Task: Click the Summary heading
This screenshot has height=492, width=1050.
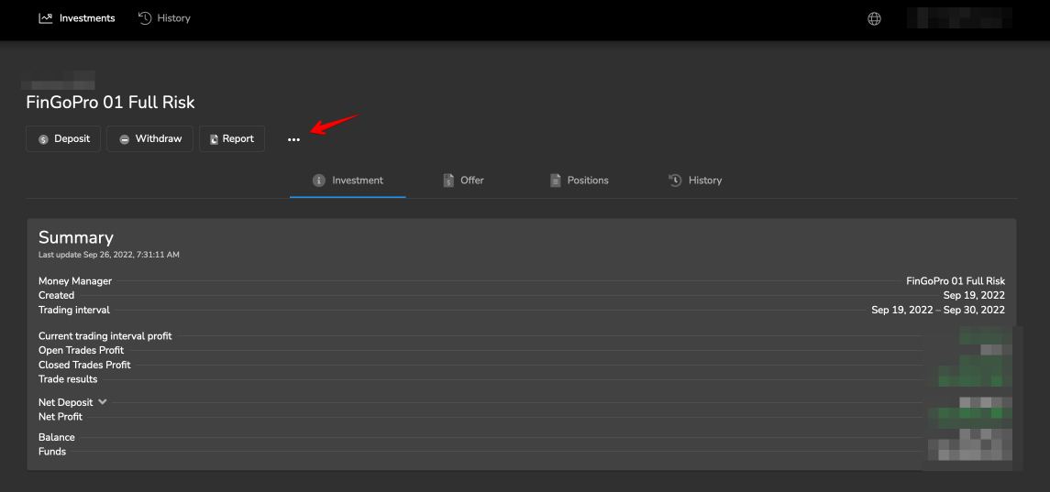Action: [x=76, y=237]
